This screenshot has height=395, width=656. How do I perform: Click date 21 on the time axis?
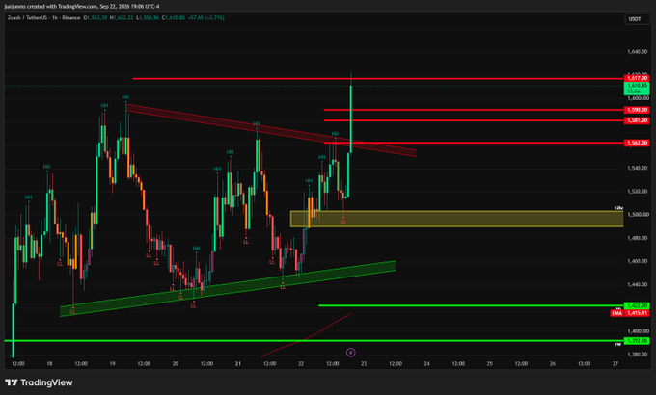point(238,363)
